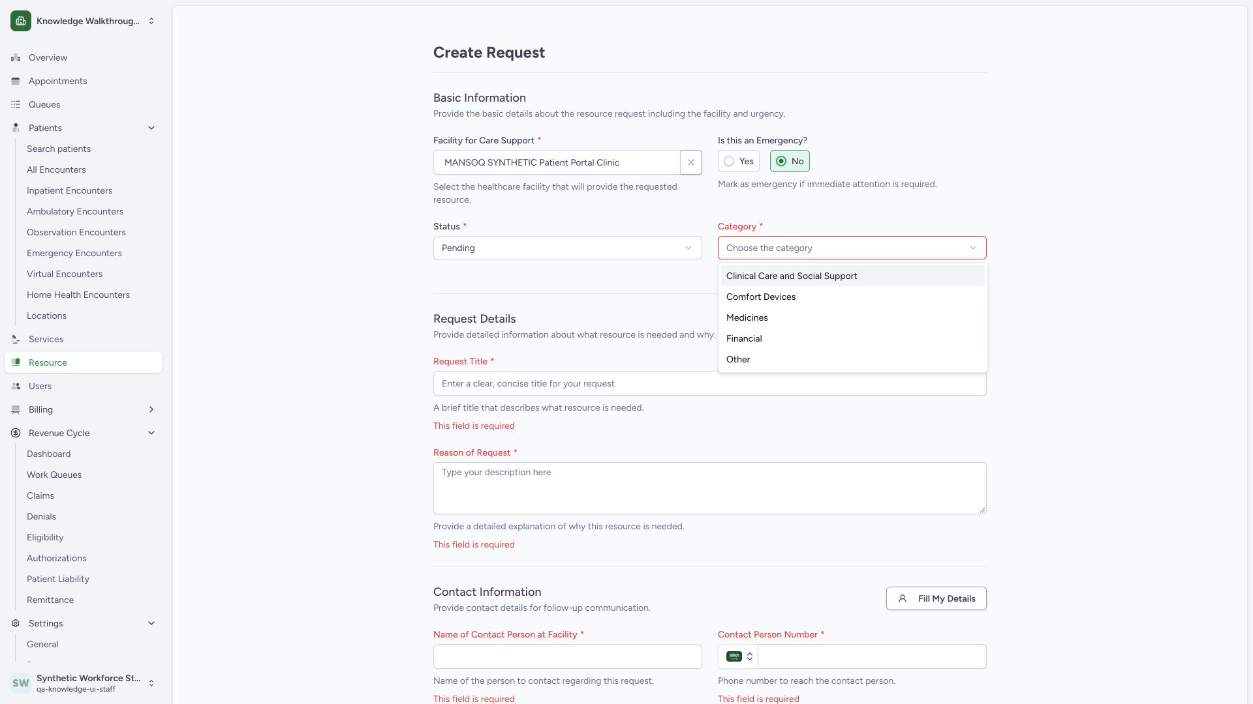Viewport: 1253px width, 704px height.
Task: Click the Queues list icon
Action: 16,104
